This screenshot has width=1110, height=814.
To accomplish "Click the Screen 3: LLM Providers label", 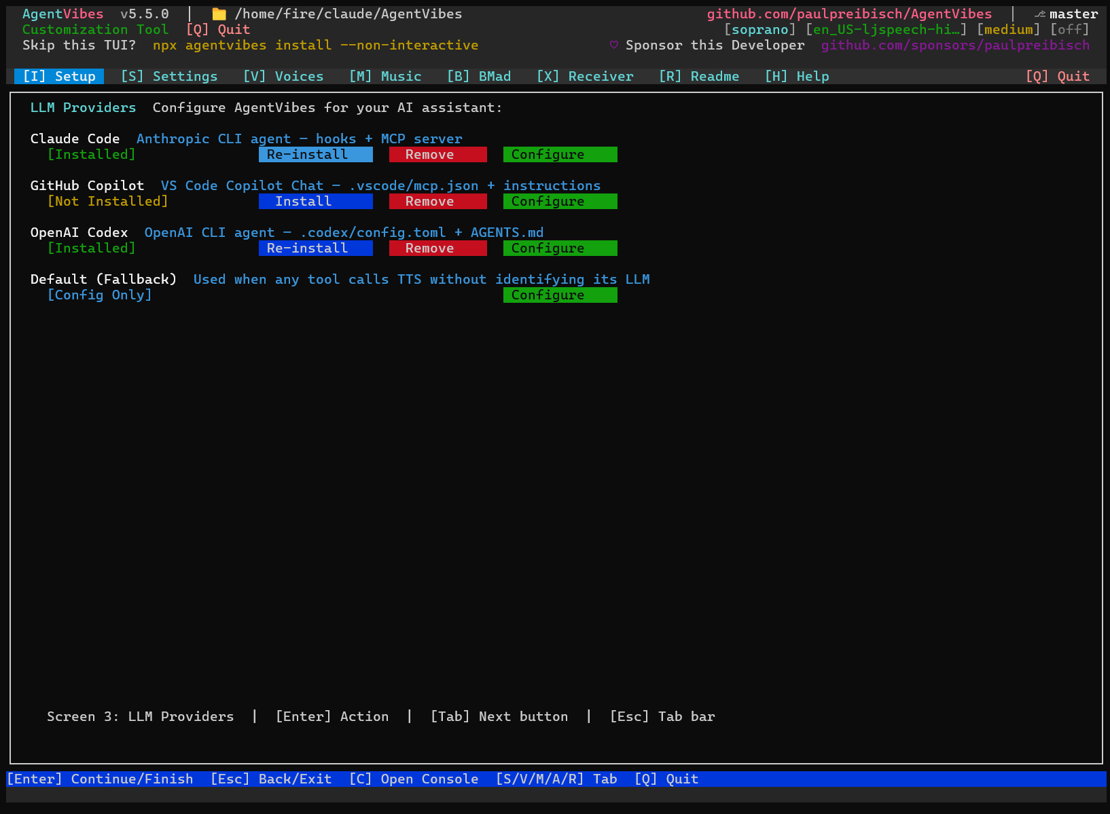I will pyautogui.click(x=141, y=717).
